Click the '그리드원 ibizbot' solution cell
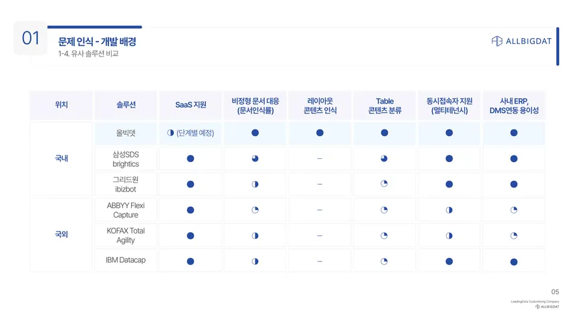 [126, 184]
